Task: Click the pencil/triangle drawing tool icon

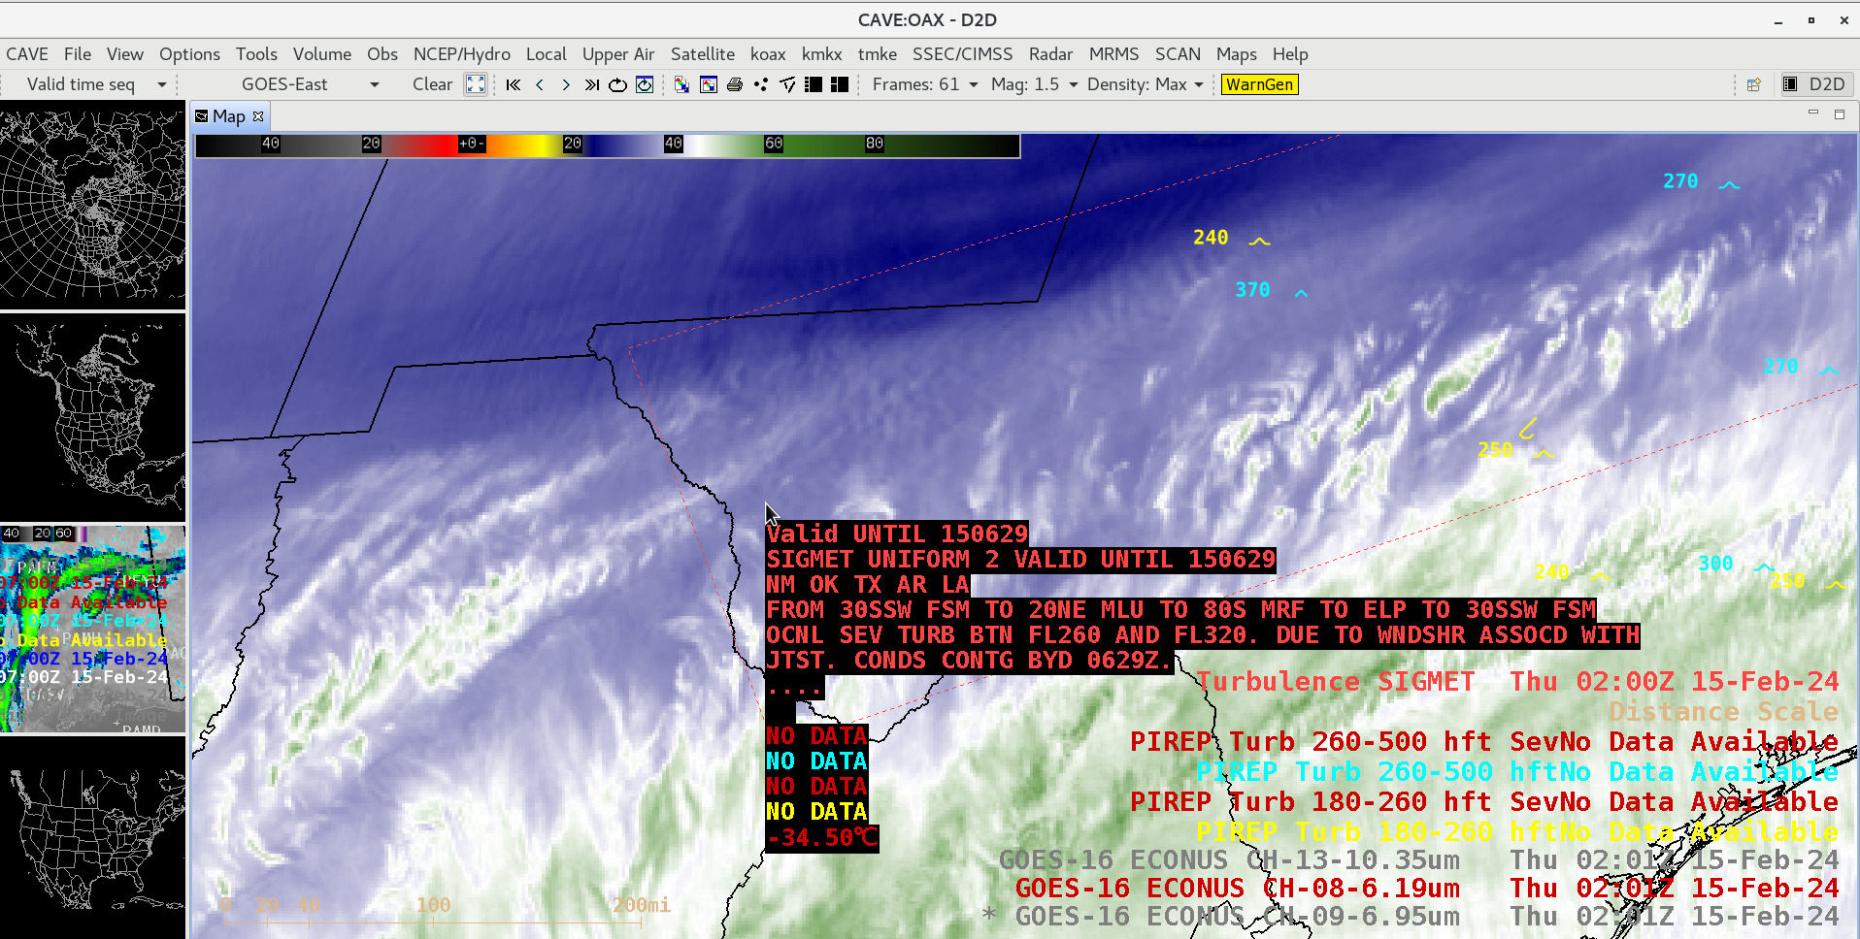Action: coord(787,84)
